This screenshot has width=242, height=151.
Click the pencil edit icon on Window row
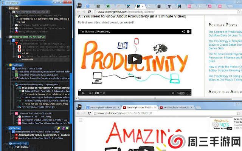pyautogui.click(x=58, y=128)
